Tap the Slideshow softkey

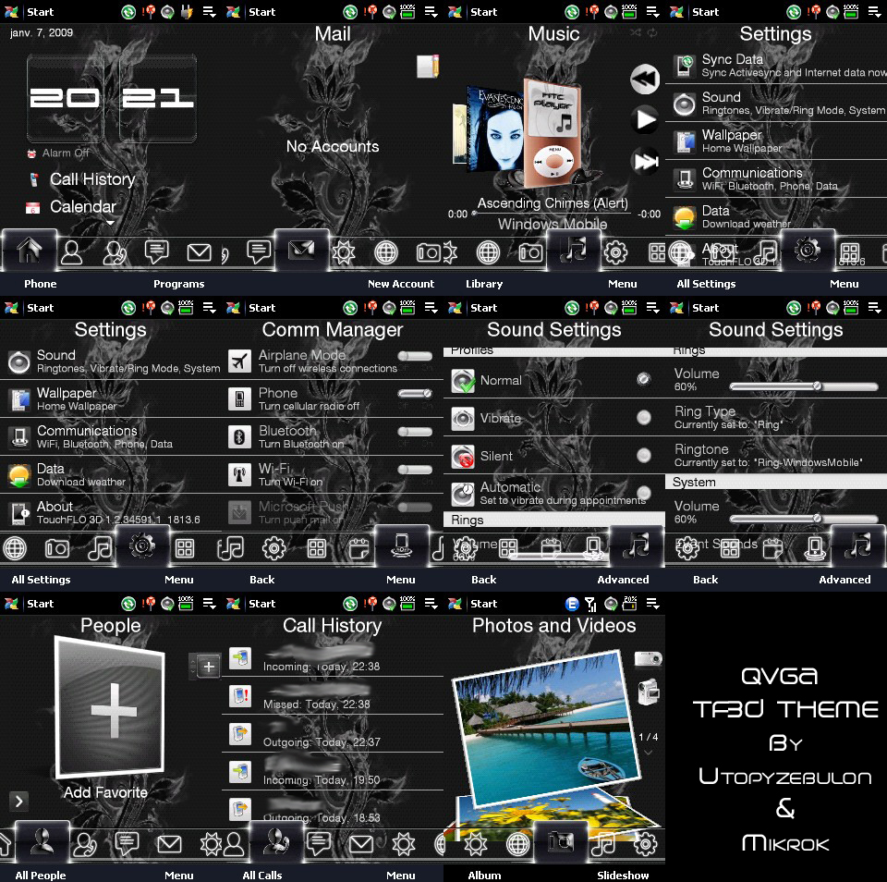click(x=623, y=876)
